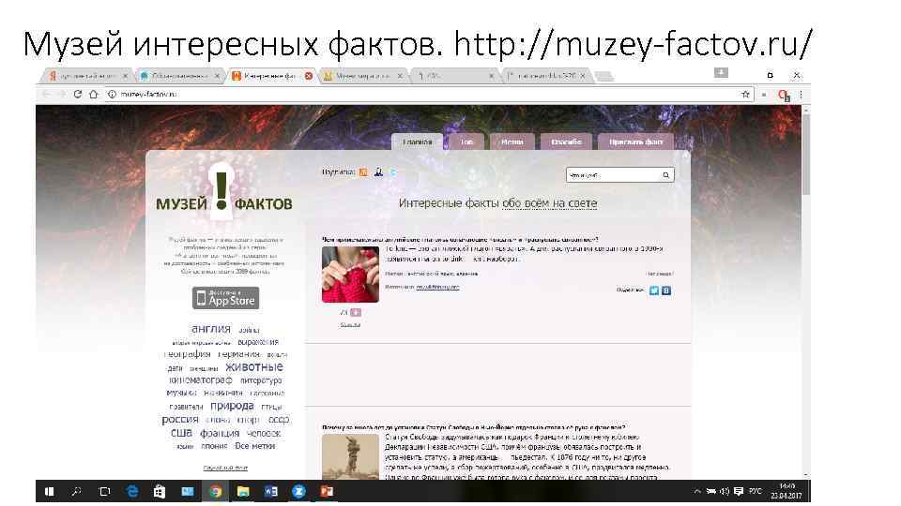Screen dimensions: 901x506
Task: Click the volume icon in the system tray
Action: click(725, 492)
